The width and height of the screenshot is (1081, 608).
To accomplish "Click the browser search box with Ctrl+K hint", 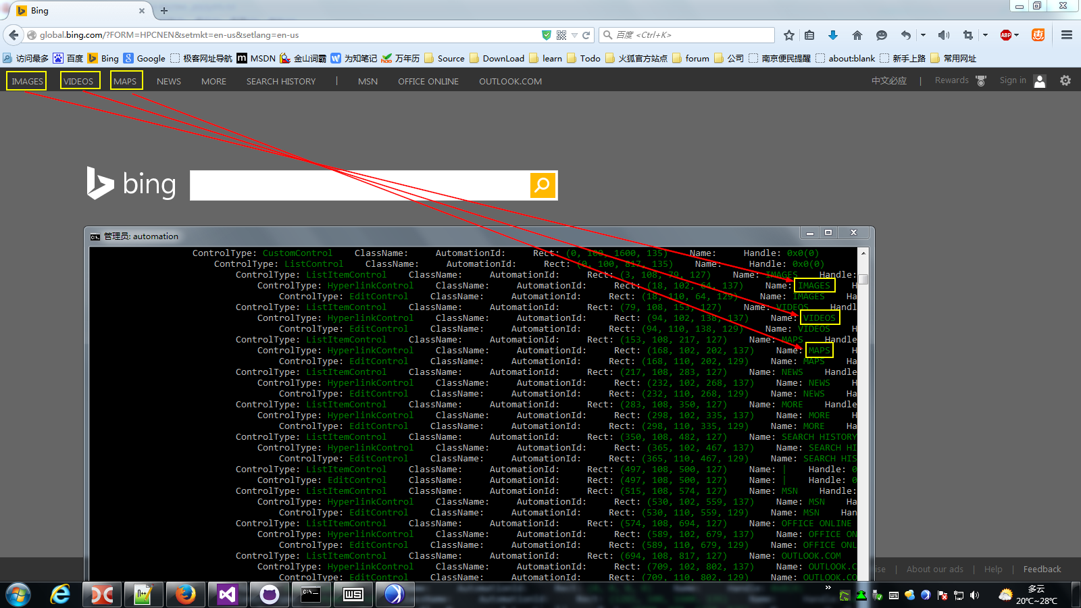I will pyautogui.click(x=686, y=35).
